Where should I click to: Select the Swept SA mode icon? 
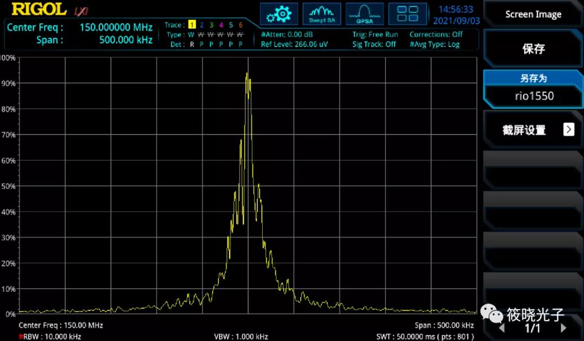[x=322, y=14]
